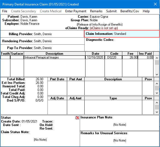This screenshot has width=160, height=147.
Task: Open the Diagnostic Codes block
Action: coord(122,44)
